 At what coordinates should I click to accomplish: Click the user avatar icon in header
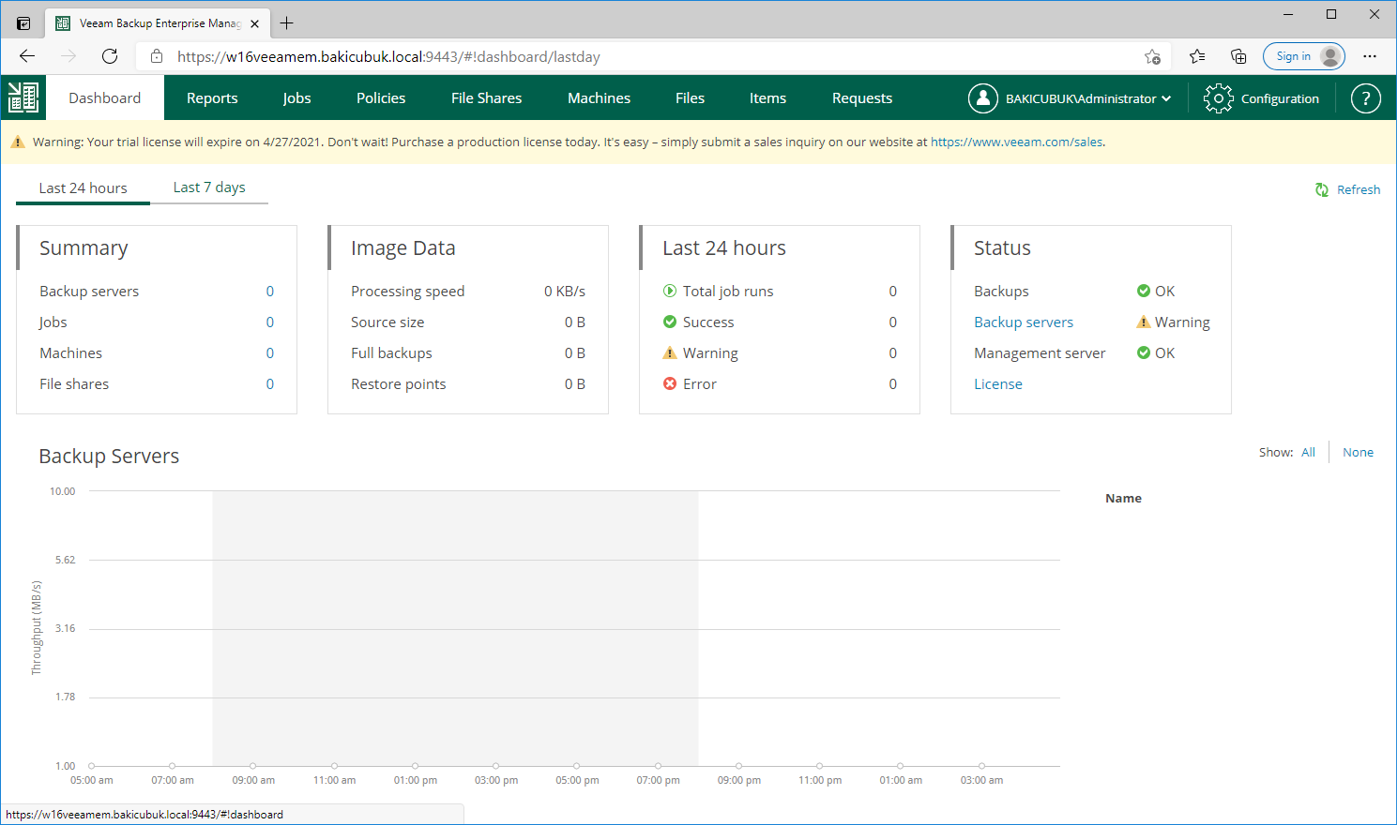tap(982, 97)
